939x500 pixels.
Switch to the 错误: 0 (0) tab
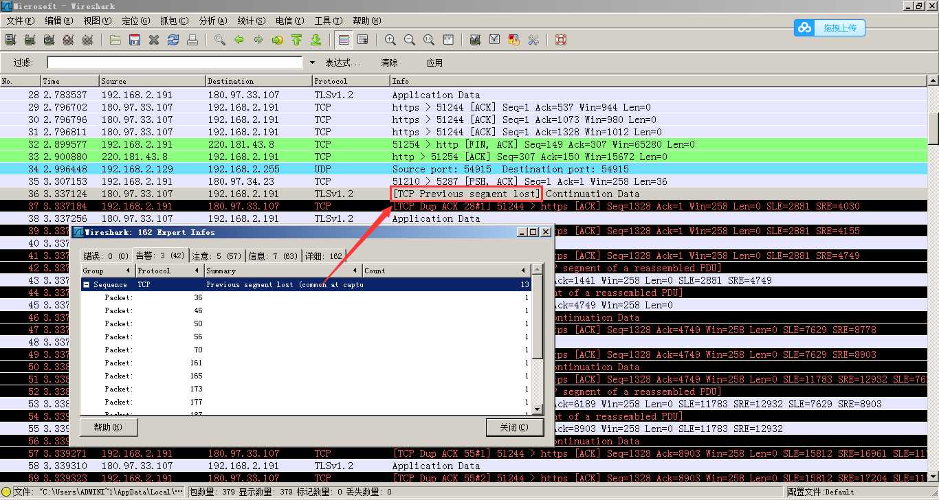click(x=106, y=256)
